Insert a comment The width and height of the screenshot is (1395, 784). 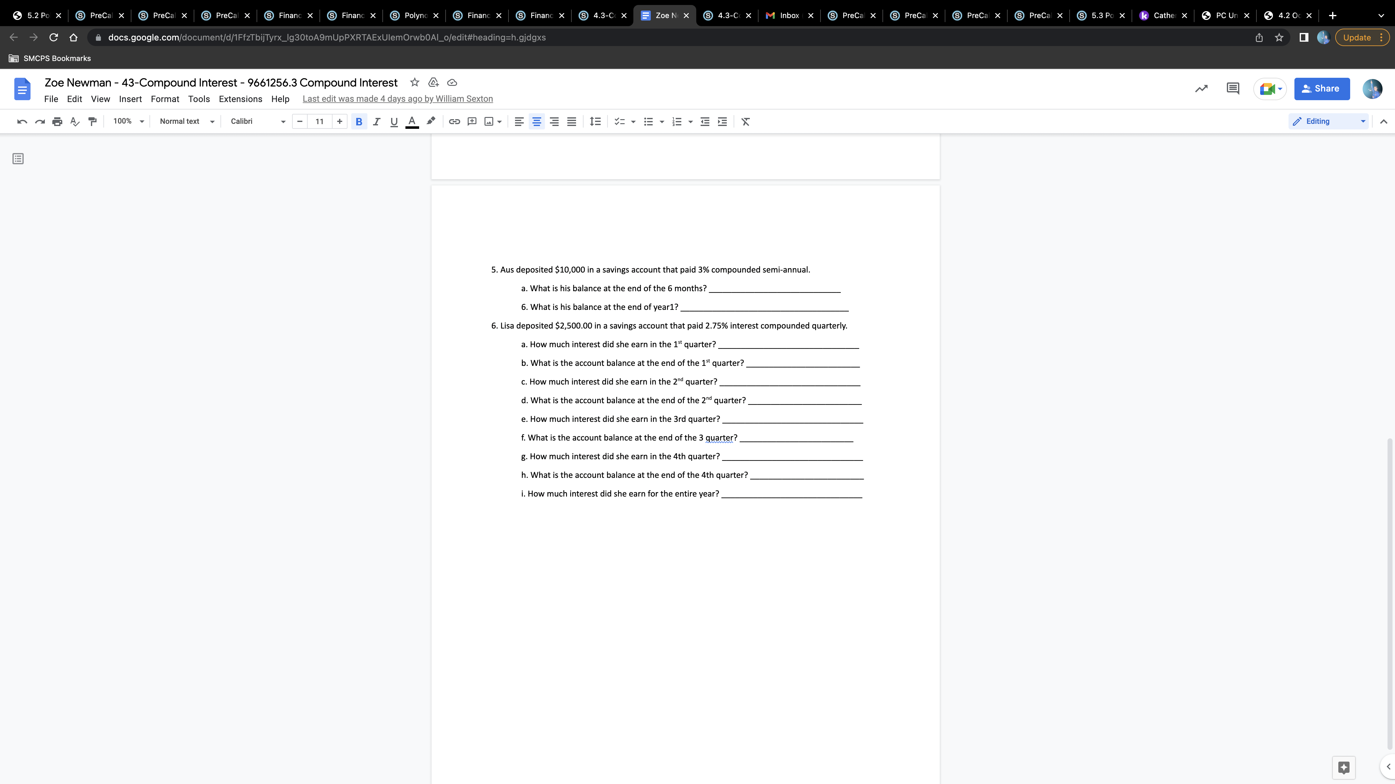click(472, 121)
